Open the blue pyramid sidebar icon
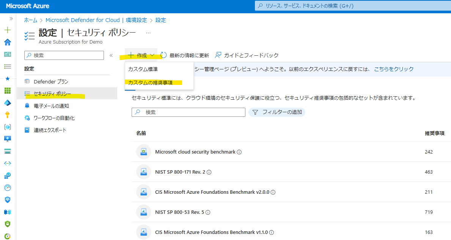Screen dimensions: 451x240 [x=8, y=103]
